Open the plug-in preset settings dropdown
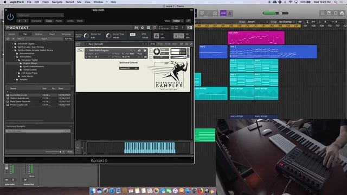Viewport: 347px width, 195px height. [x=40, y=15]
